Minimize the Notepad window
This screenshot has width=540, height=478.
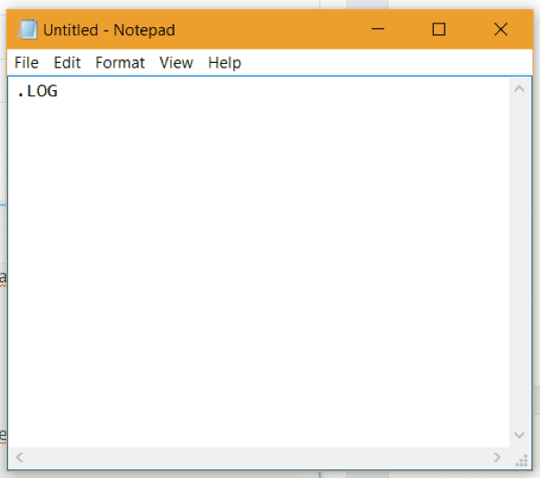tap(377, 30)
